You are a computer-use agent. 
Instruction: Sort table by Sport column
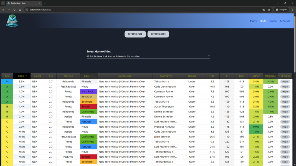38,76
